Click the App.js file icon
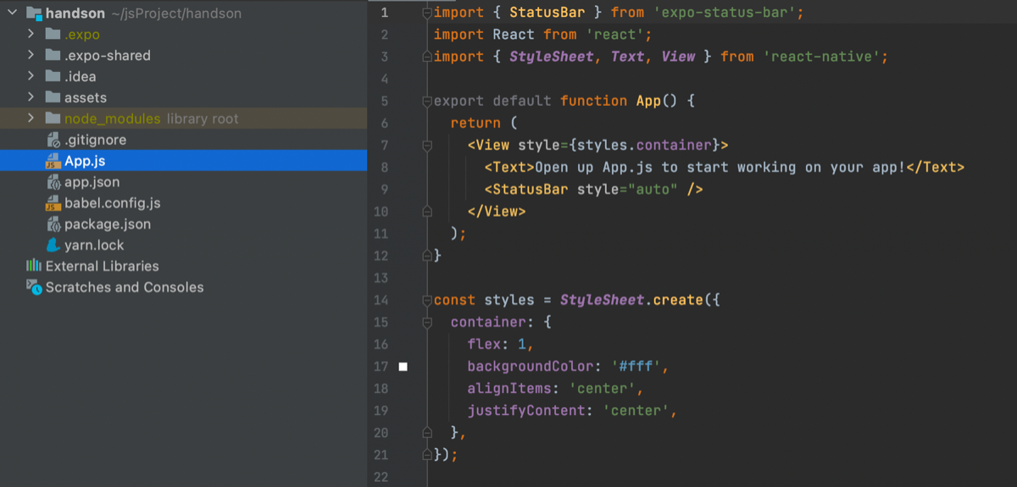 pyautogui.click(x=52, y=161)
